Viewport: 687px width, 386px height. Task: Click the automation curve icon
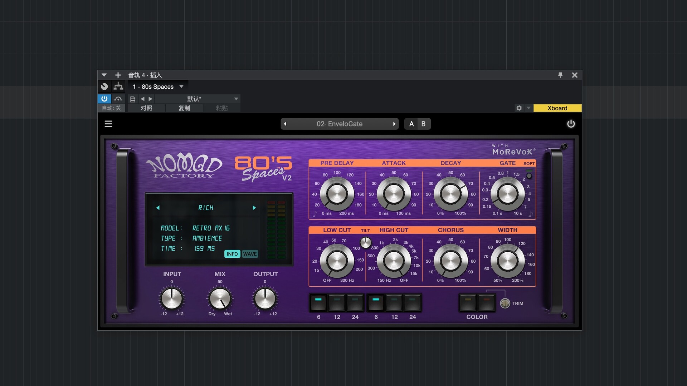pyautogui.click(x=118, y=99)
